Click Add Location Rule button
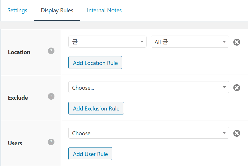The height and width of the screenshot is (166, 248). [x=95, y=63]
